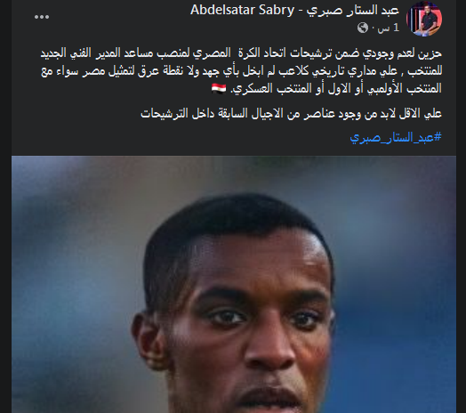Click Abdelsatar Sabry's profile picture avatar

click(424, 19)
